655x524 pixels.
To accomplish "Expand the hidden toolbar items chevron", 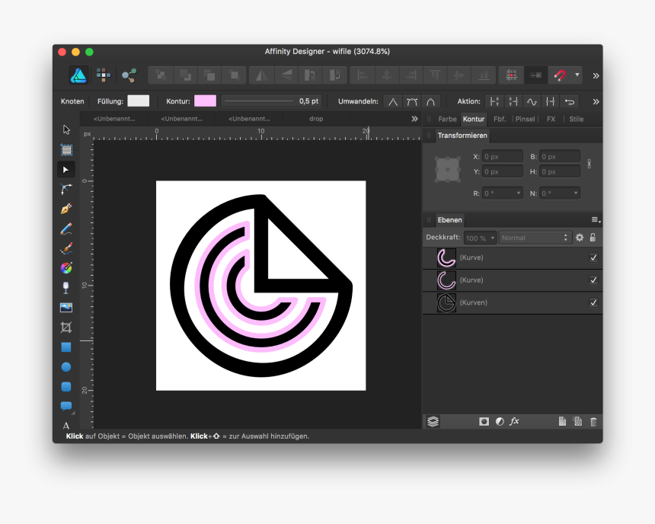I will [x=596, y=75].
